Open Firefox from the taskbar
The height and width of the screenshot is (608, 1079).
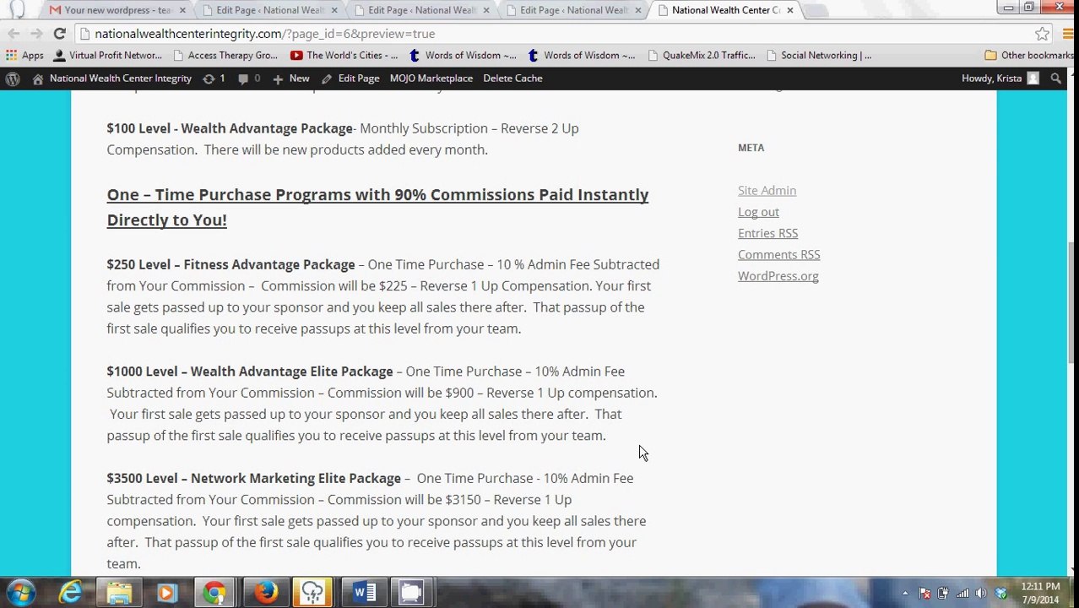[266, 593]
